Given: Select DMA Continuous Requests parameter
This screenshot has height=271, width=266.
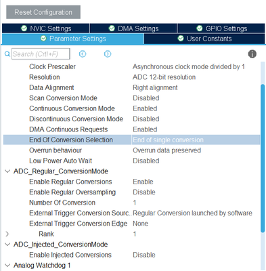Looking at the screenshot, I should pyautogui.click(x=68, y=129).
